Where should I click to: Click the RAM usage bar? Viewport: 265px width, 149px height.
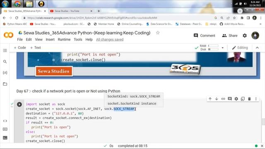click(213, 46)
